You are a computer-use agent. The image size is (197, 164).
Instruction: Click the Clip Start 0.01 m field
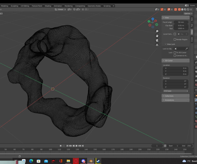(x=181, y=26)
